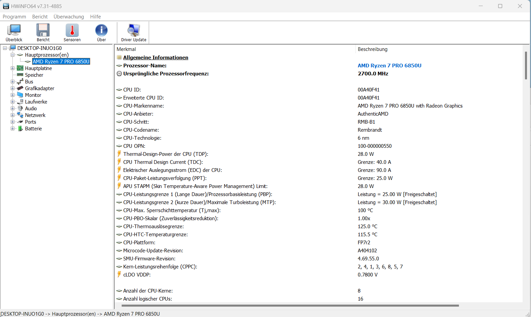
Task: Open the Überblick summary view
Action: pyautogui.click(x=14, y=33)
